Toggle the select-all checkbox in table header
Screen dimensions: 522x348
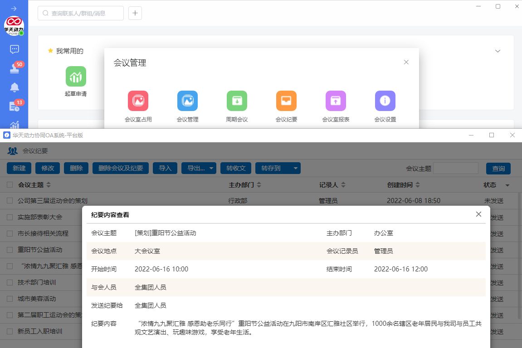click(x=10, y=185)
